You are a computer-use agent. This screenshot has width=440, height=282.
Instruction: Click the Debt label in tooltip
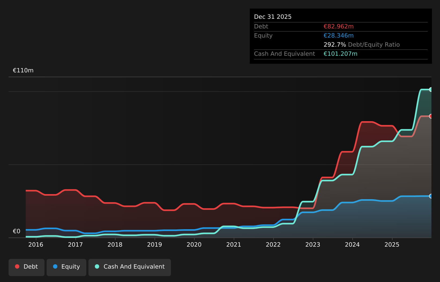261,27
